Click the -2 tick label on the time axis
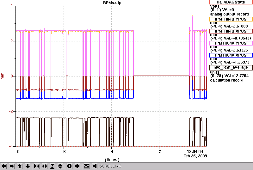The image size is (253, 170). 159,152
